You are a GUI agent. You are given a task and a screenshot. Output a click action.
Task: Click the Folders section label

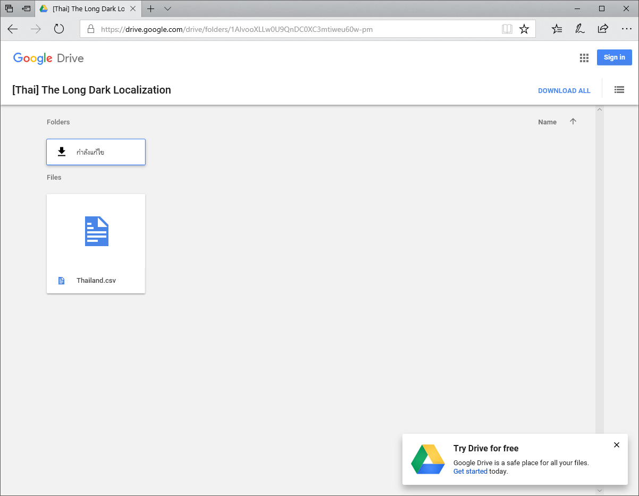pos(58,122)
